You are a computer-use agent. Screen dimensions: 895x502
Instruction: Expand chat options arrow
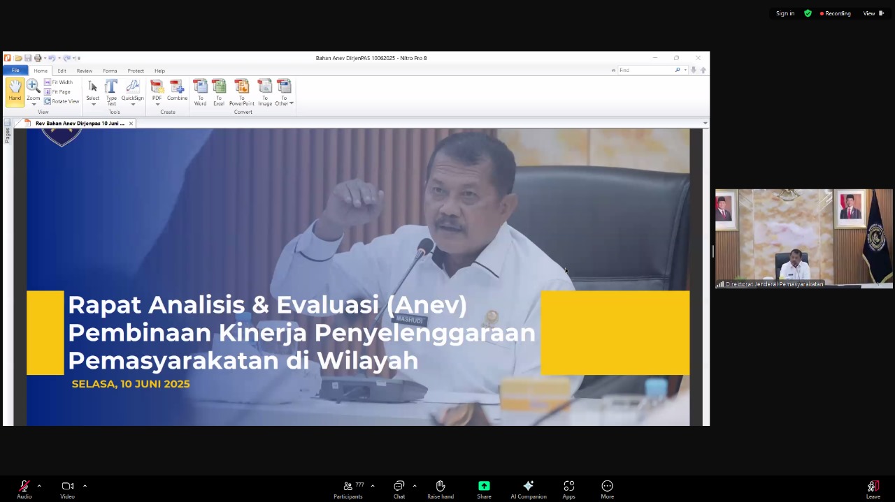click(415, 486)
